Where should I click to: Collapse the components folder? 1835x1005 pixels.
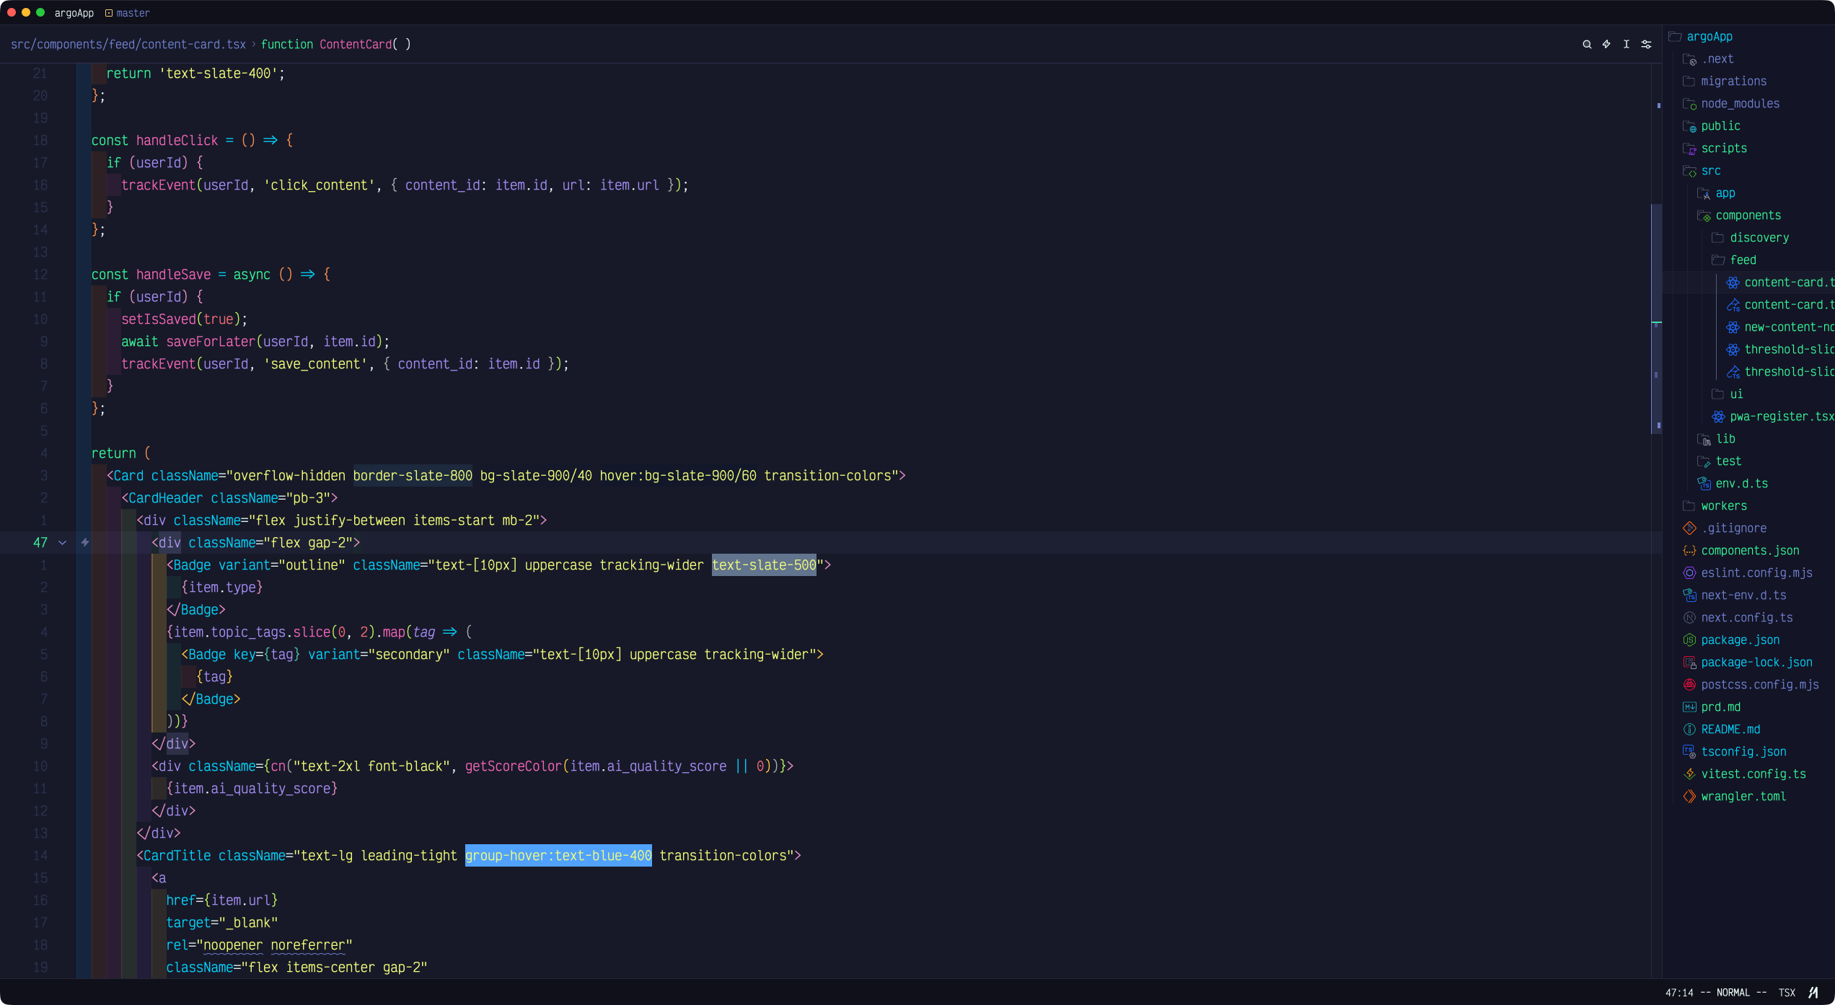(x=1739, y=216)
